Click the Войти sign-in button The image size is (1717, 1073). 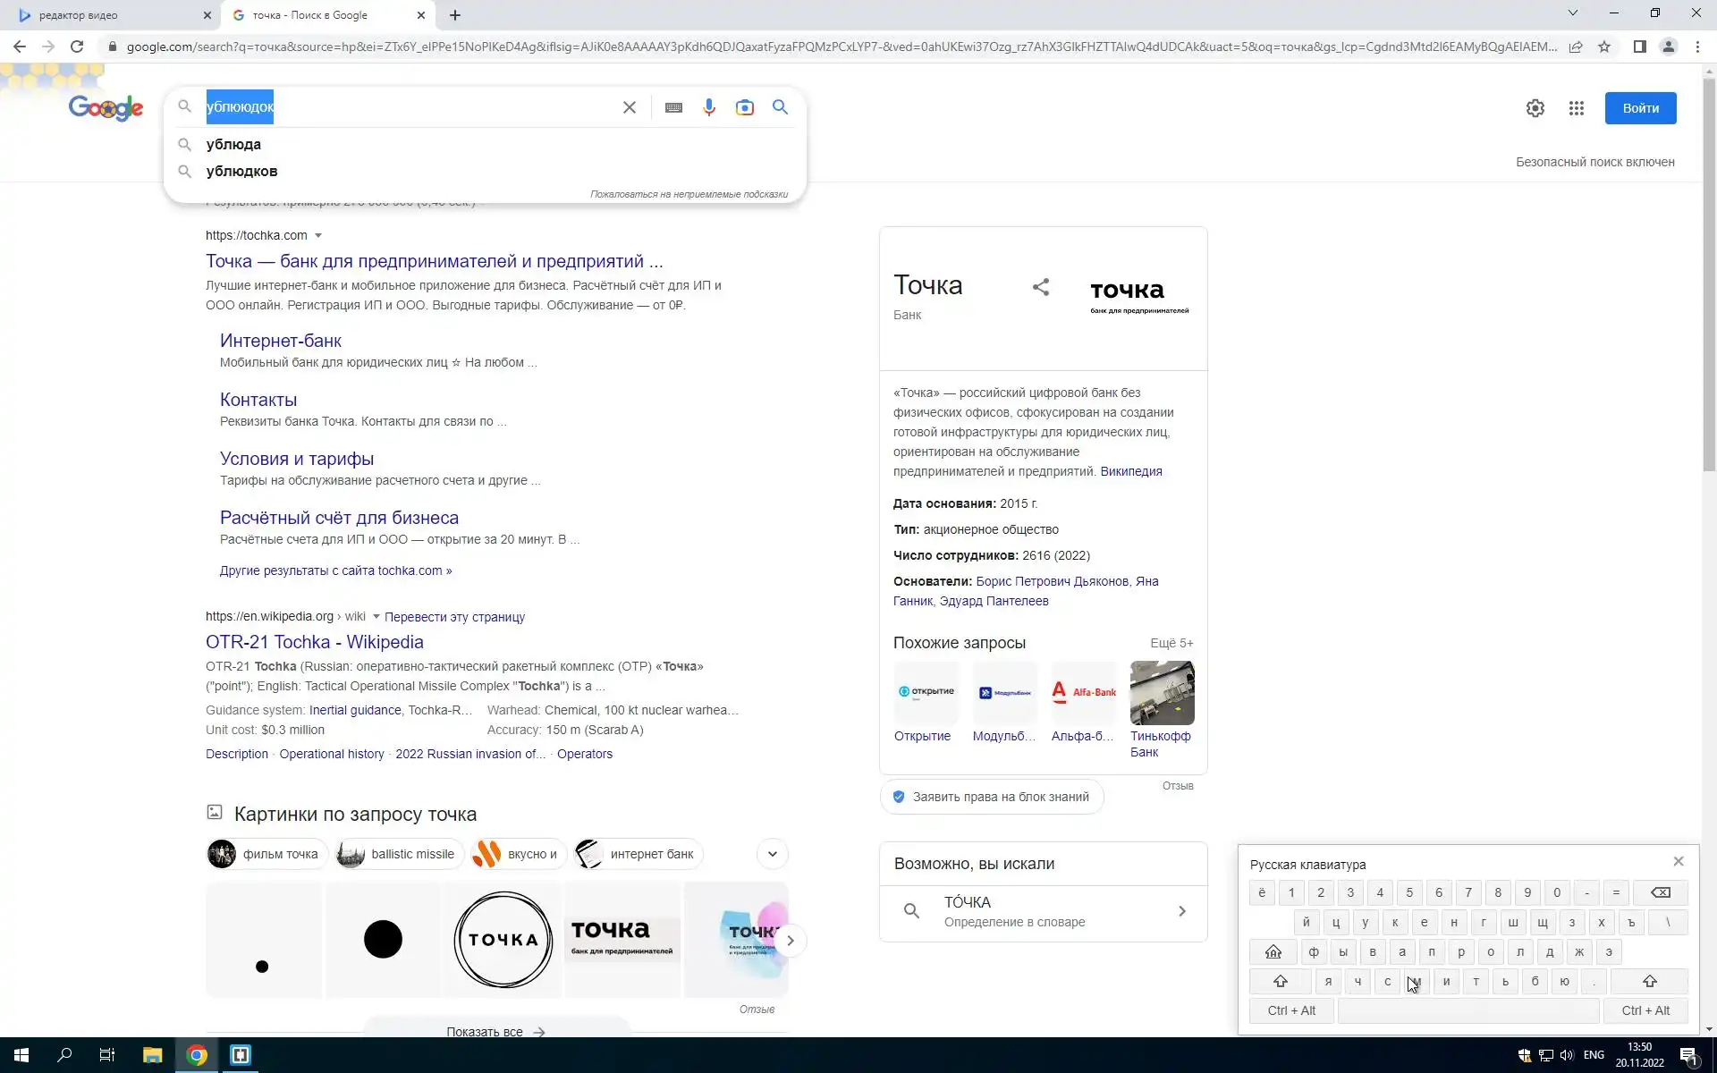tap(1639, 108)
